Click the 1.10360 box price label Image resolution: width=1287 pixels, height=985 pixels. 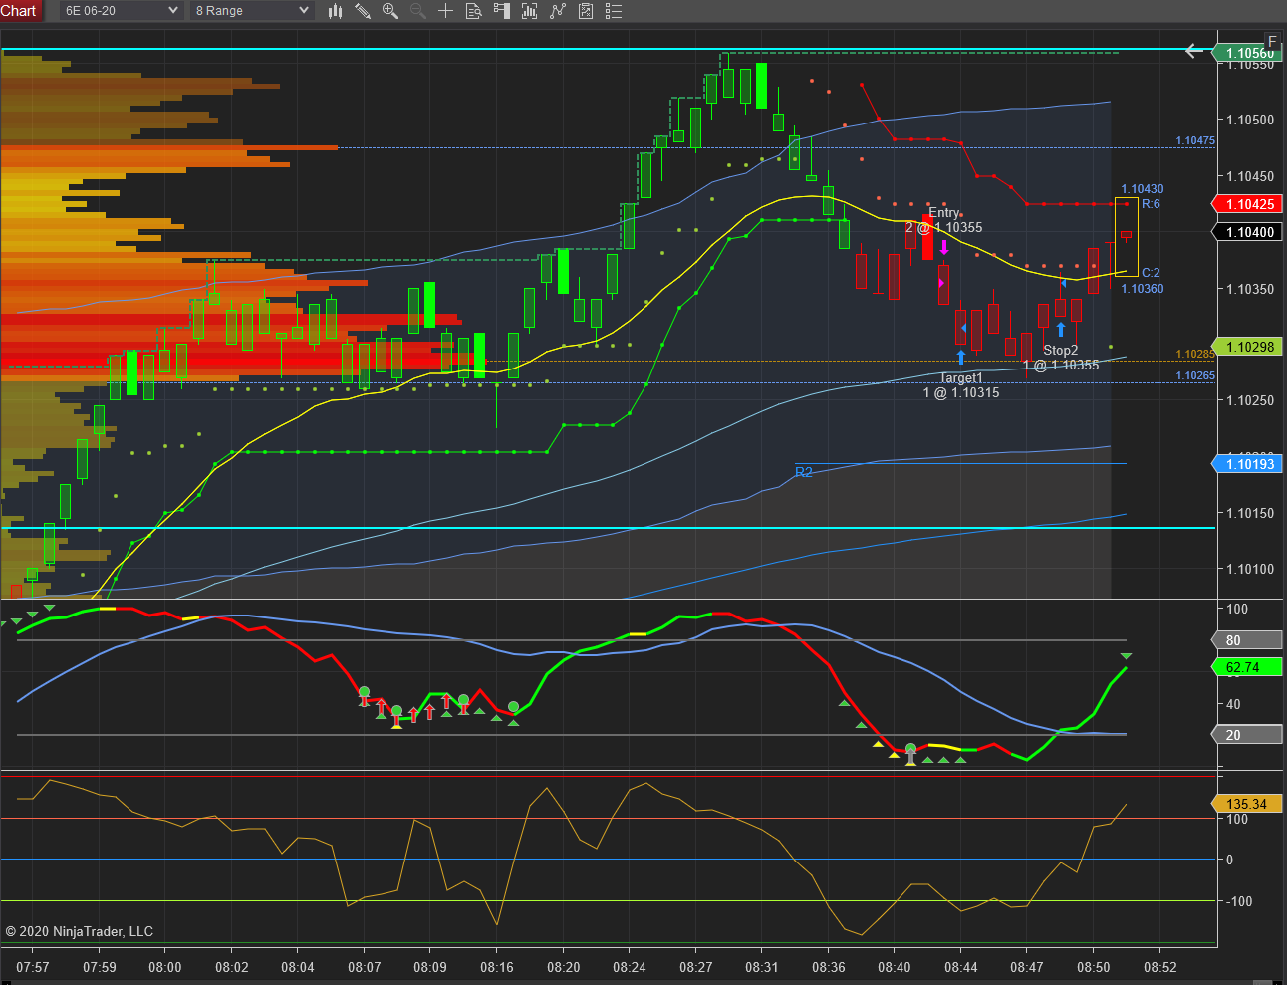pos(1143,289)
